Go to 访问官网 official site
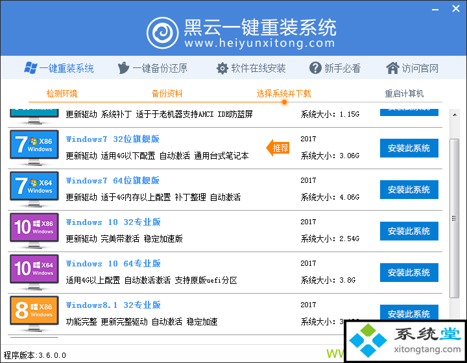Screen dimensions: 467x363 [413, 69]
